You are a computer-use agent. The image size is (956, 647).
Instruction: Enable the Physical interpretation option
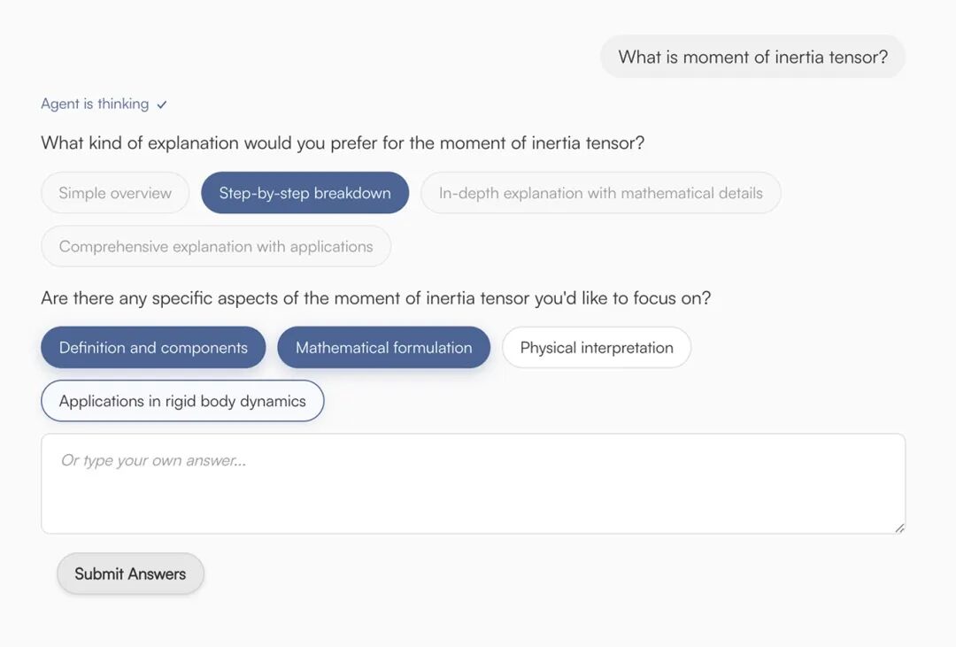(x=596, y=348)
